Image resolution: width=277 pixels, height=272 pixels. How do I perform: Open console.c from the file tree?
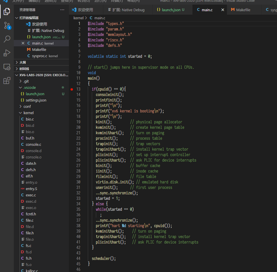(x=33, y=144)
